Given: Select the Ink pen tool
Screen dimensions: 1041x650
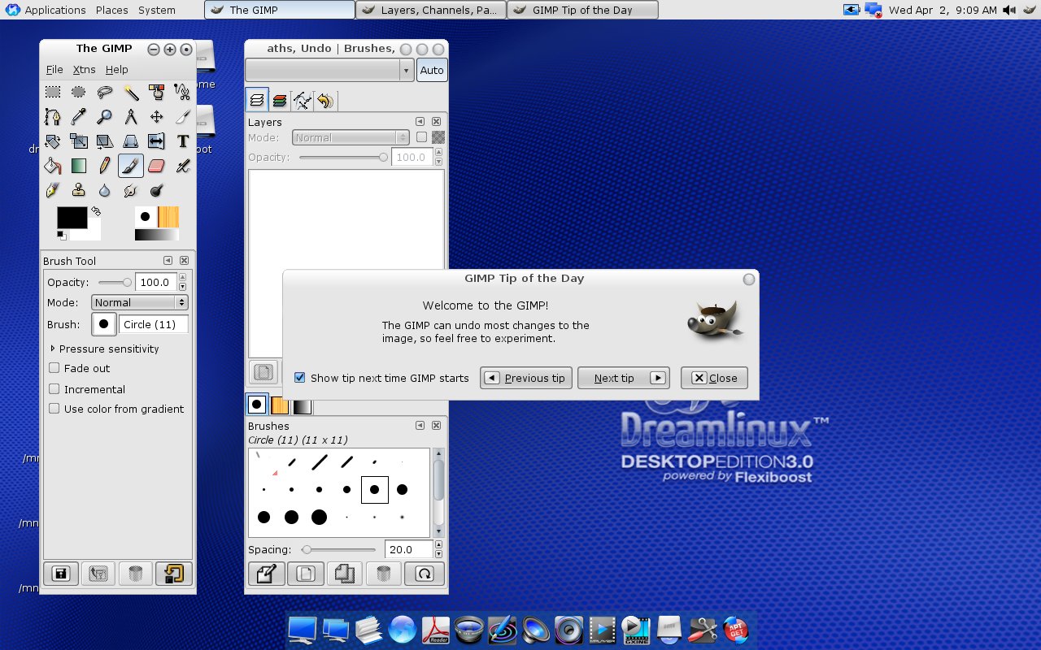Looking at the screenshot, I should (53, 190).
